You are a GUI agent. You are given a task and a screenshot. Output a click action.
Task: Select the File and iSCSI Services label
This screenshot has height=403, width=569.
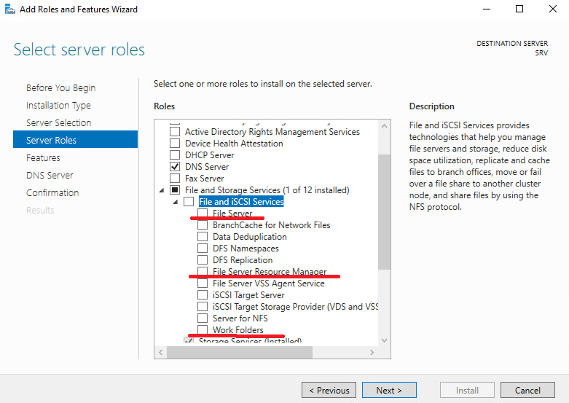[x=241, y=201]
